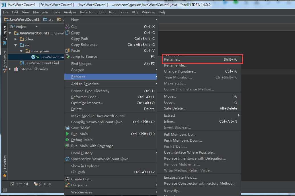
Task: Collapse the JavaWordCount1 root tree node
Action: 10,33
